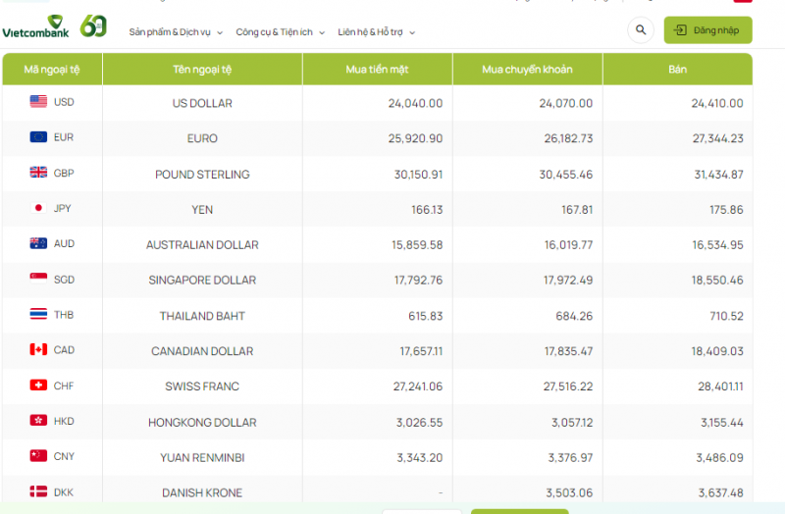The image size is (785, 514).
Task: Click the Canadian flag beside CAD
Action: [x=38, y=350]
